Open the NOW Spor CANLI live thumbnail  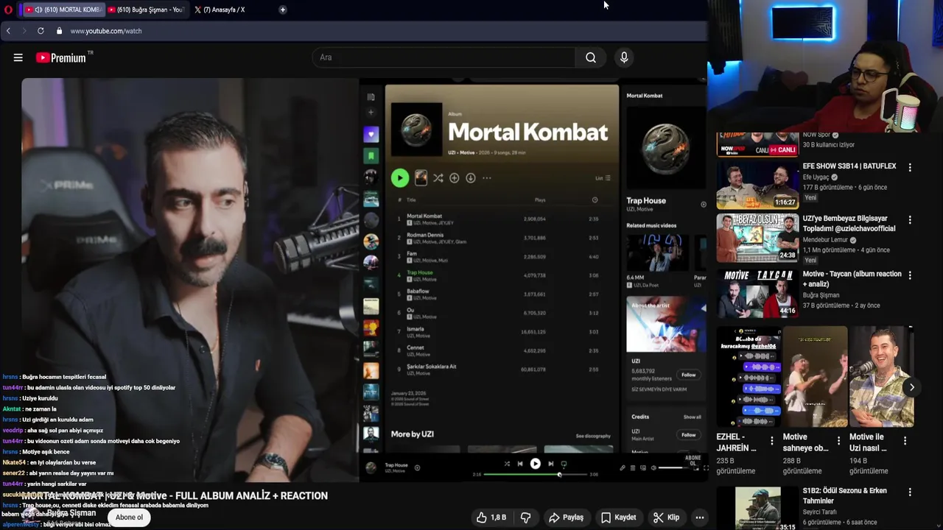(x=757, y=144)
